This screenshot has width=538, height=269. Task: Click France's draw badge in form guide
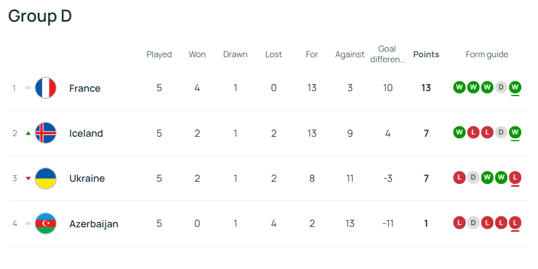point(501,87)
